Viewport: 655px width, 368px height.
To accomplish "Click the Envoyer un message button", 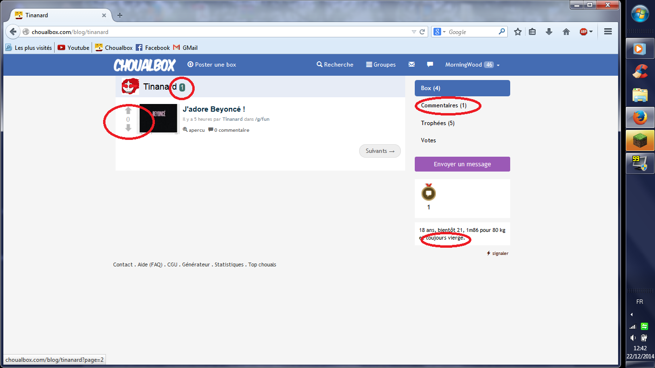I will point(462,164).
